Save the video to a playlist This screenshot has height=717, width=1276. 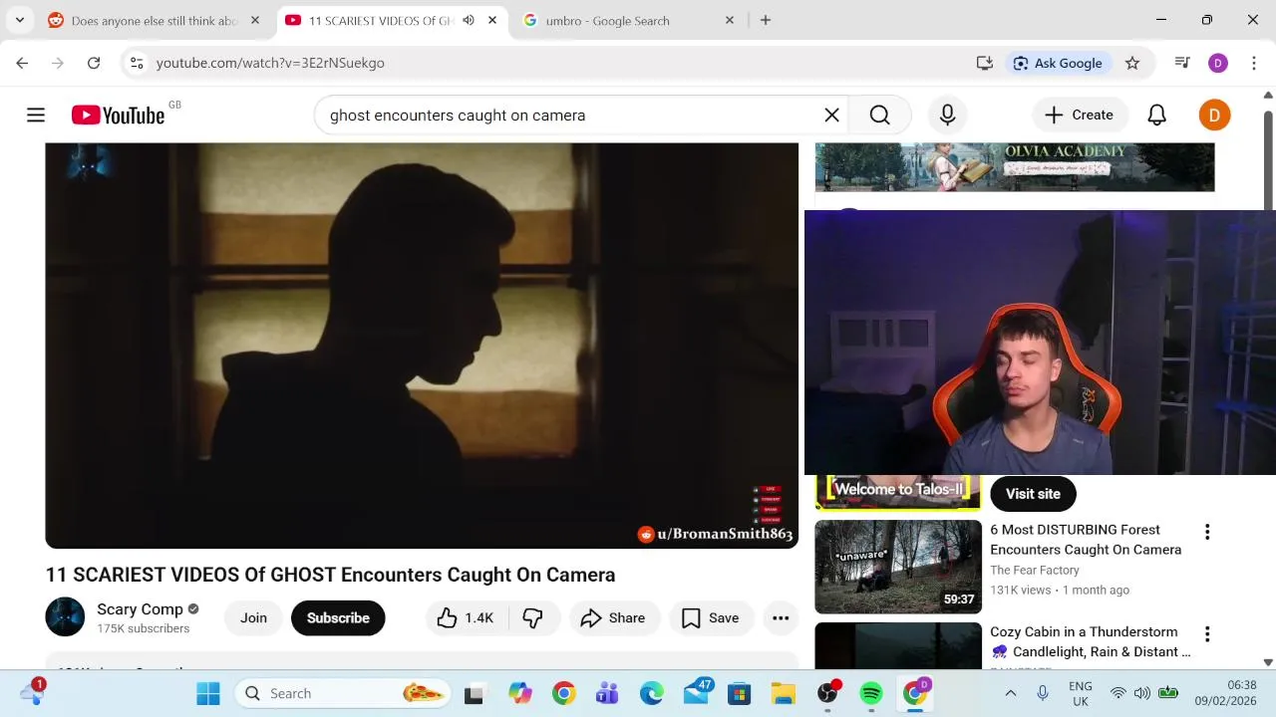711,618
